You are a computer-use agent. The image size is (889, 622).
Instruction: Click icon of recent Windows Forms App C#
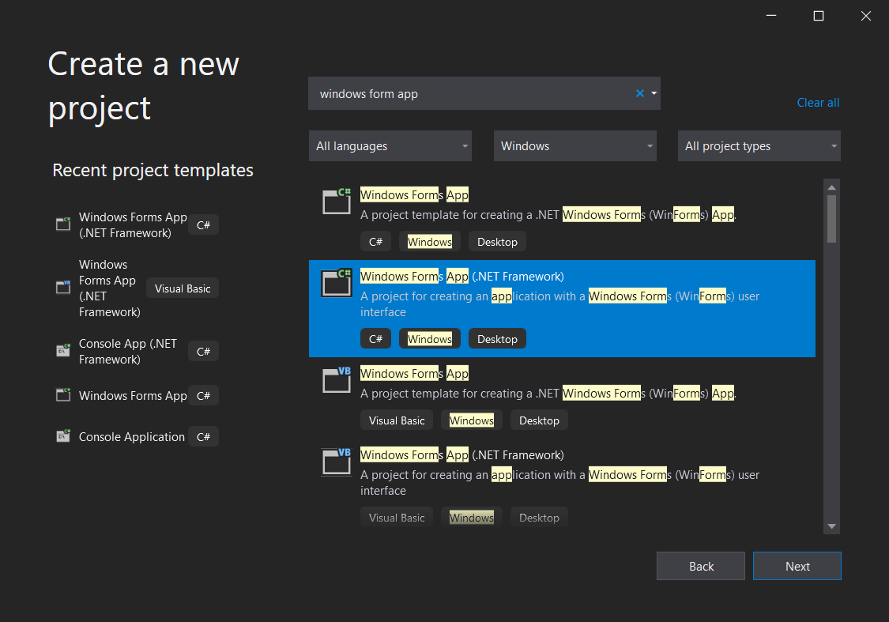point(63,394)
